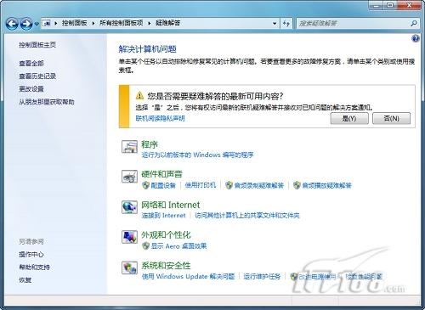Click 否(N) button in yellow notice
Screen dimensions: 425x310
click(391, 118)
